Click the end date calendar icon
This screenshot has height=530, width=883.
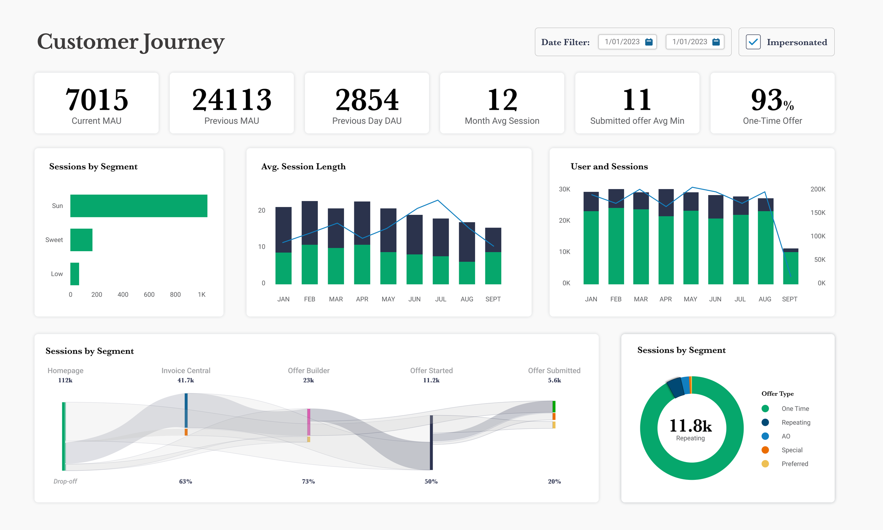tap(716, 42)
